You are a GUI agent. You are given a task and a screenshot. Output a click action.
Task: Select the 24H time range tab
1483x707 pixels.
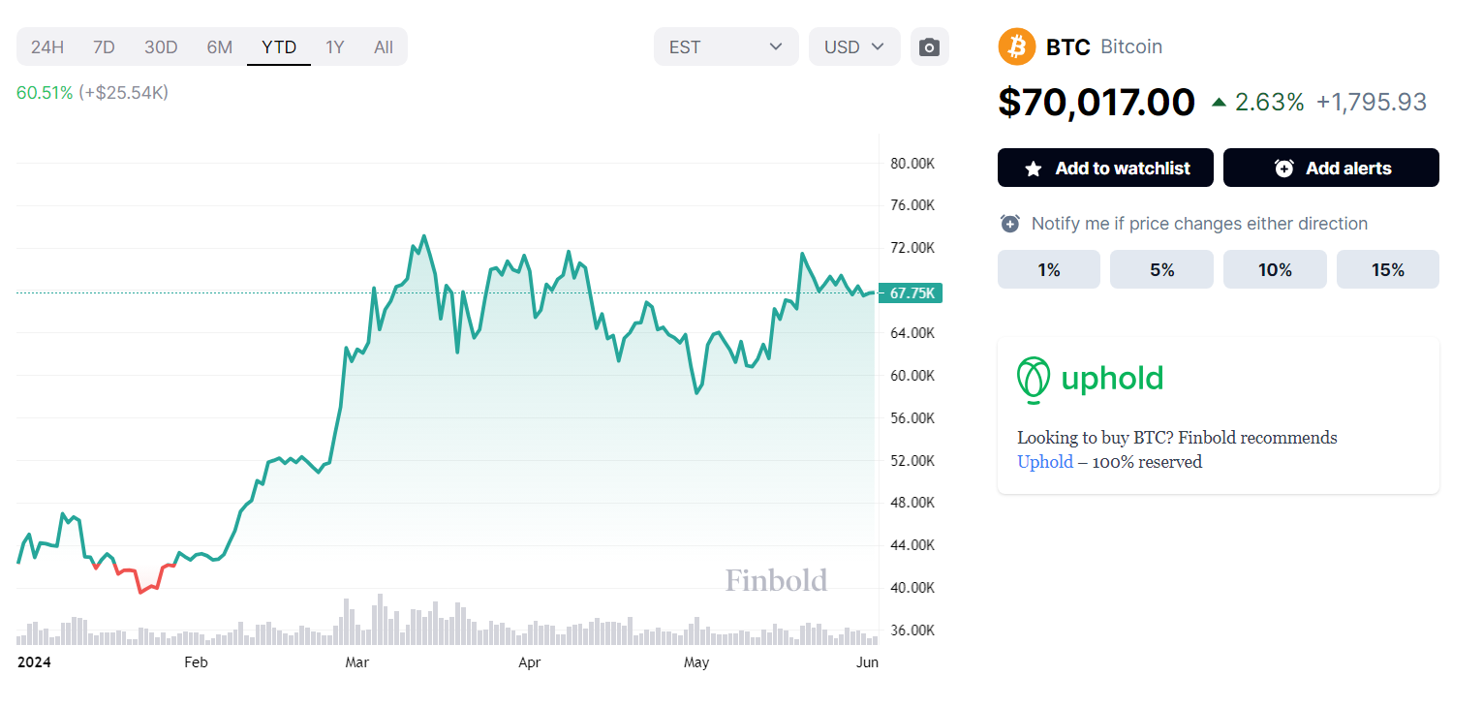tap(47, 46)
